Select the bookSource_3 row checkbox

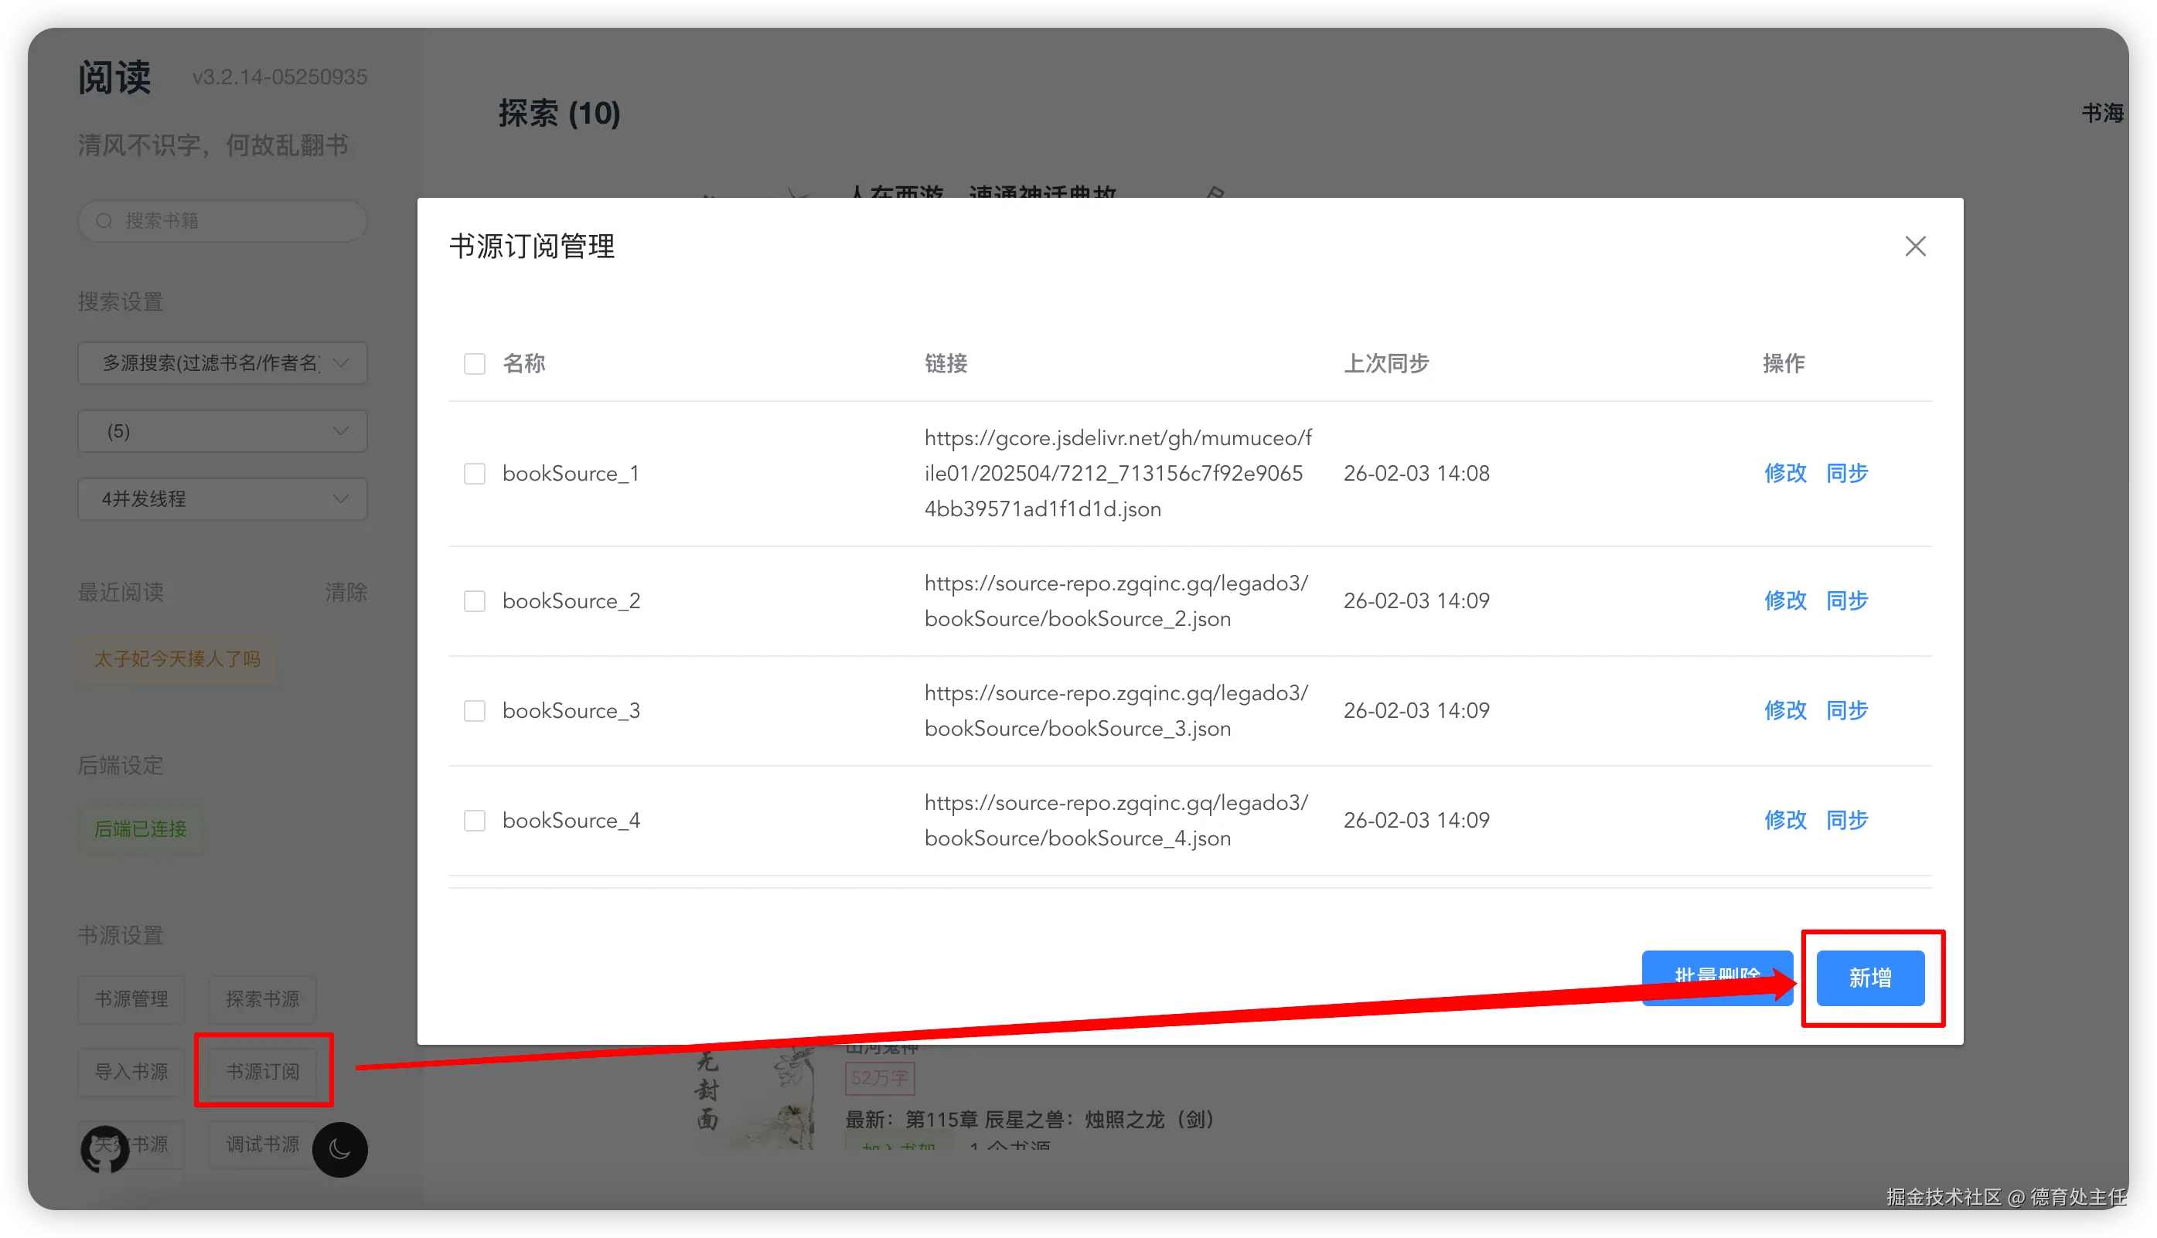click(x=475, y=711)
